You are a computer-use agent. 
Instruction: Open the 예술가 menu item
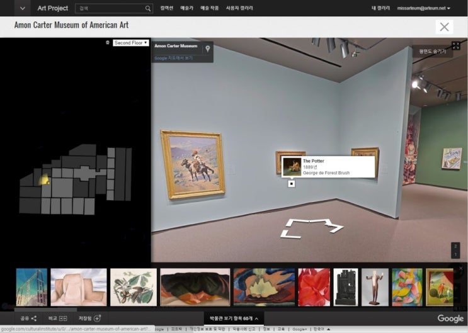(x=187, y=8)
